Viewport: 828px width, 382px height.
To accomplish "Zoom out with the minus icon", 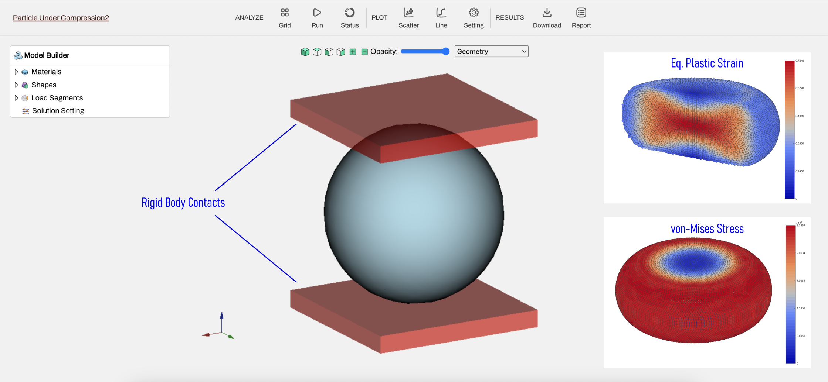I will pos(364,52).
